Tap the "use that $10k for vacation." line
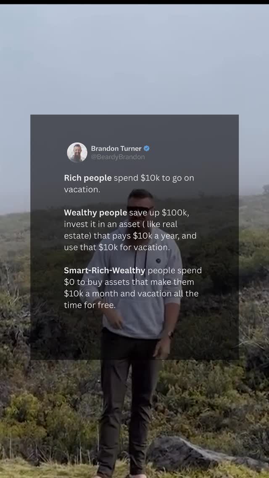269x478 pixels. click(x=117, y=247)
